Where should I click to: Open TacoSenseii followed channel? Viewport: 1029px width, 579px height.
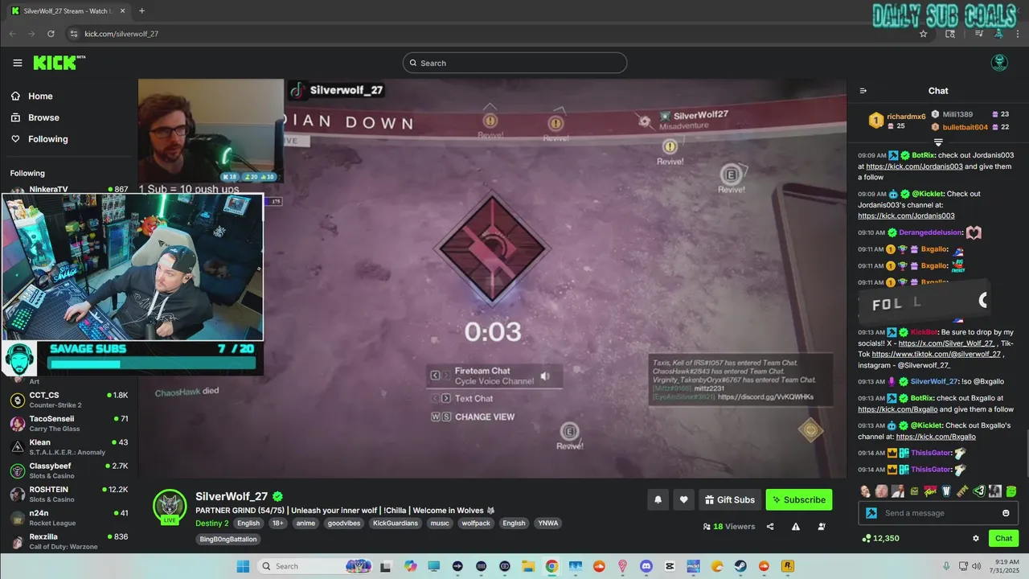pos(69,423)
